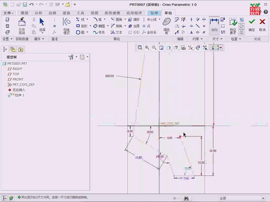Open the selection filter 全部 dropdown
Image resolution: width=270 pixels, height=202 pixels.
[x=263, y=198]
